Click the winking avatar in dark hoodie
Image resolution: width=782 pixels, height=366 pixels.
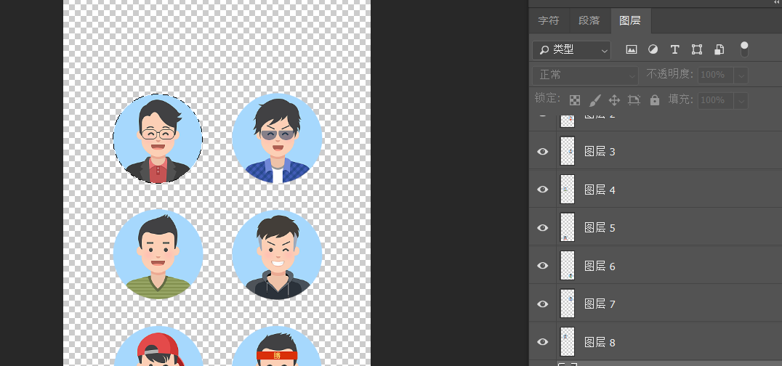pyautogui.click(x=277, y=255)
